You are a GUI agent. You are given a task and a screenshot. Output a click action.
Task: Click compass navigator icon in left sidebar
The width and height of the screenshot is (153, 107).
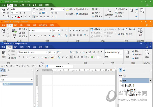coord(2,70)
